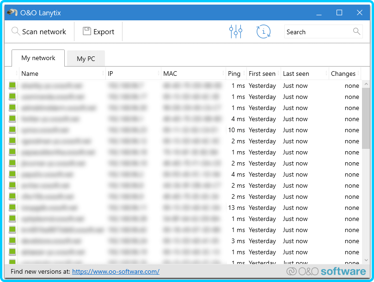Switch to the My PC tab
This screenshot has height=282, width=374.
(x=86, y=58)
